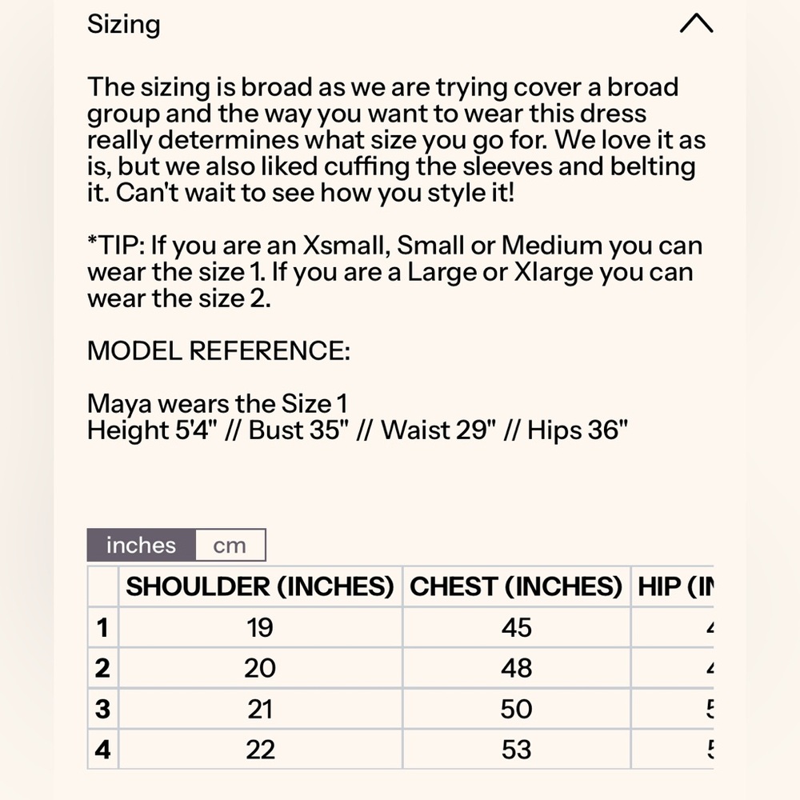Image resolution: width=800 pixels, height=800 pixels.
Task: Click chest value 48 cell
Action: (x=516, y=668)
